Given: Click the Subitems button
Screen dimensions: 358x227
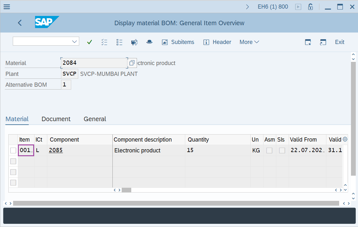Looking at the screenshot, I should [178, 42].
